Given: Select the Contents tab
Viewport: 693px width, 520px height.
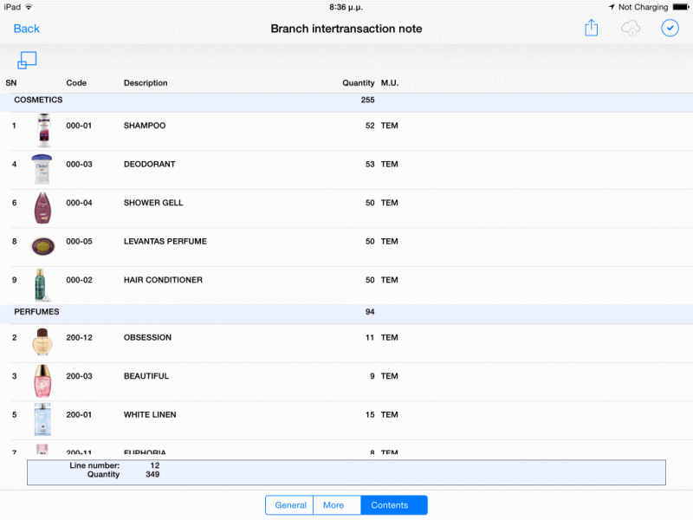Looking at the screenshot, I should (x=394, y=505).
